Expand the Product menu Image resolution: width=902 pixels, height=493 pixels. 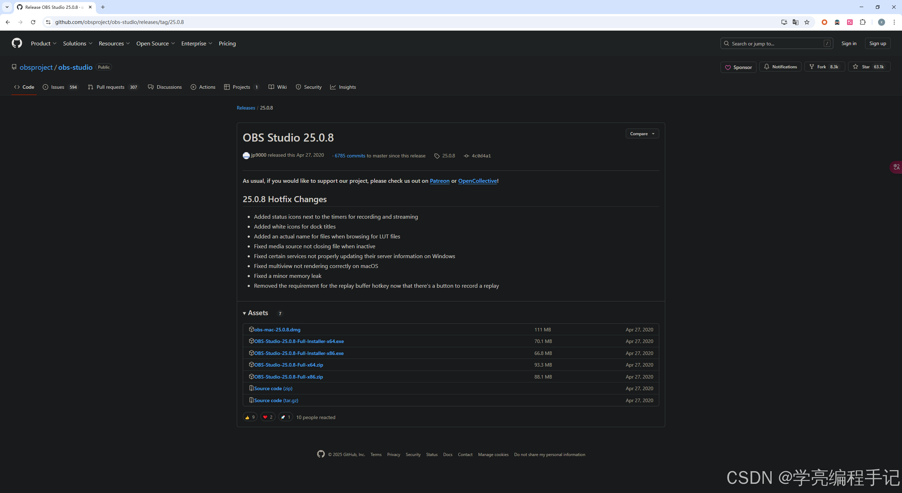[x=43, y=43]
